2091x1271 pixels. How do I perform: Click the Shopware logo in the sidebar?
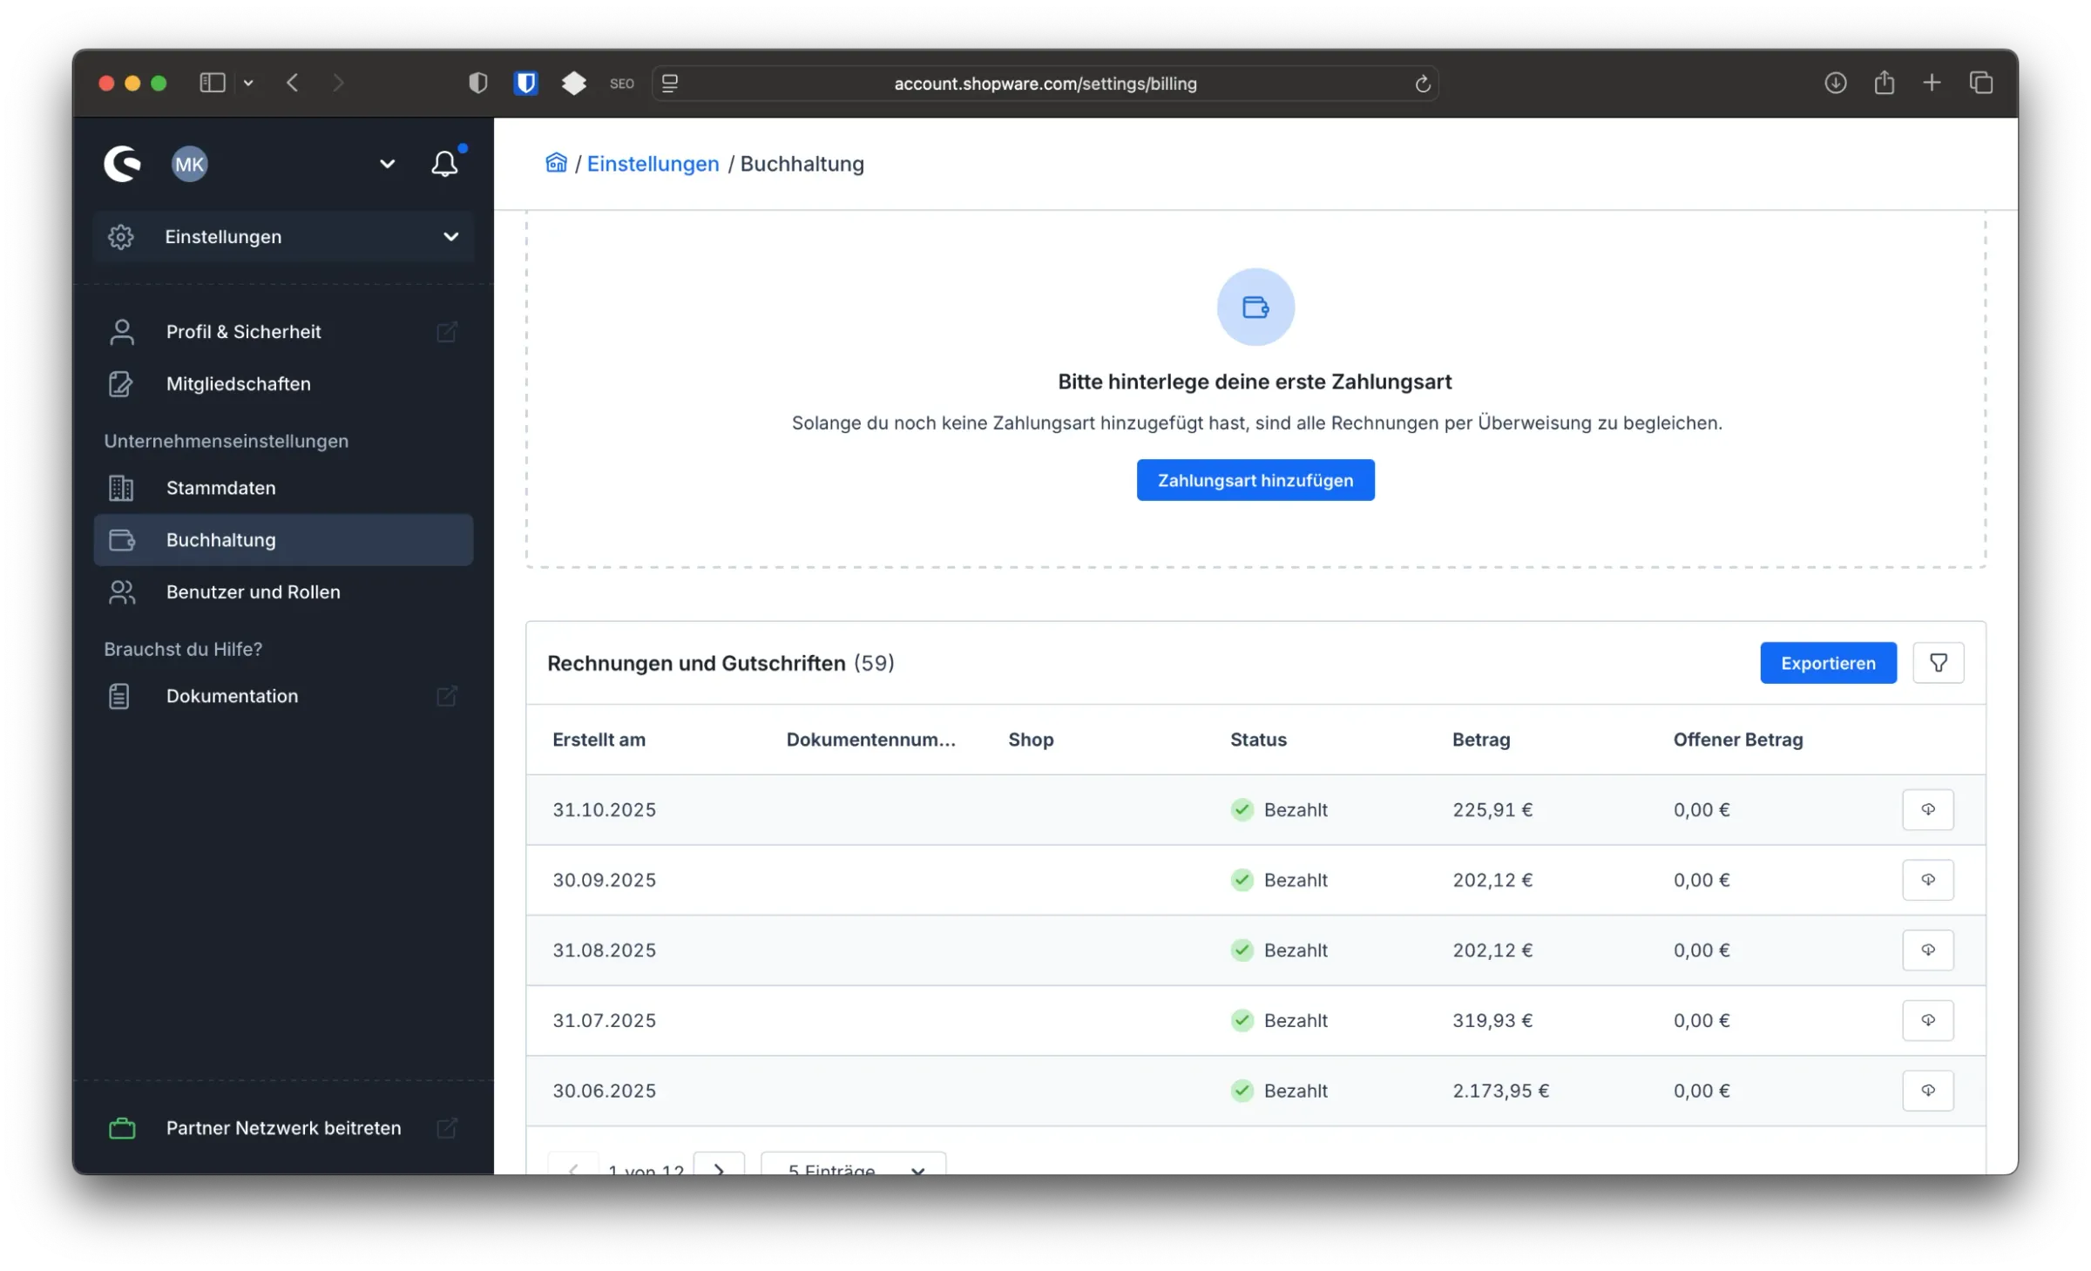(x=122, y=163)
